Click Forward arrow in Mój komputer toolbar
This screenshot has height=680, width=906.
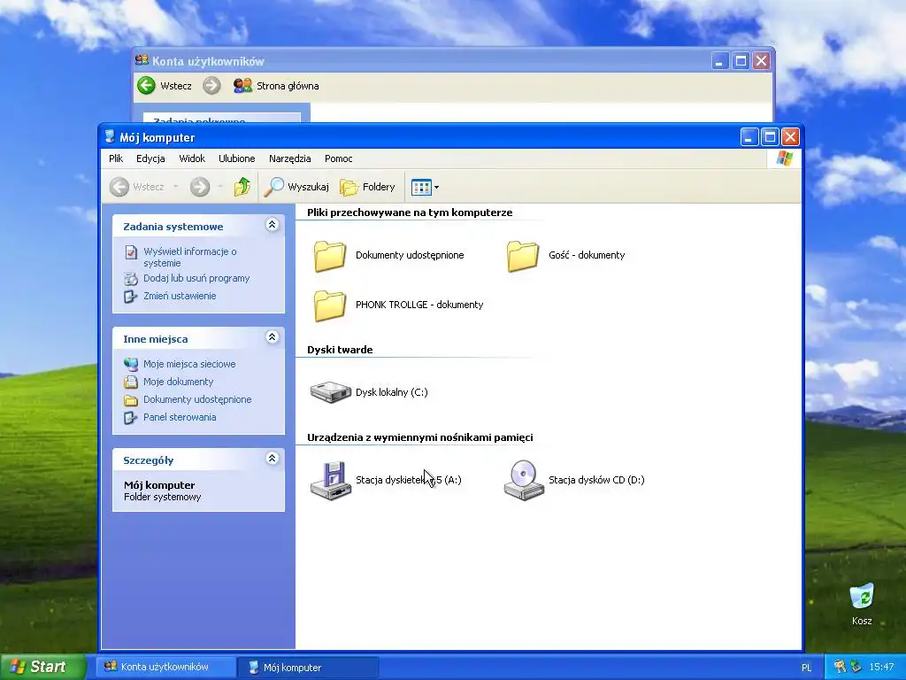tap(200, 187)
